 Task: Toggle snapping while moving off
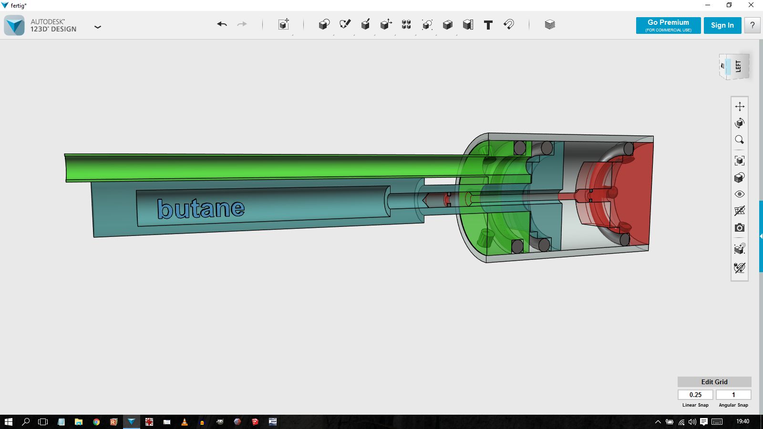(739, 268)
